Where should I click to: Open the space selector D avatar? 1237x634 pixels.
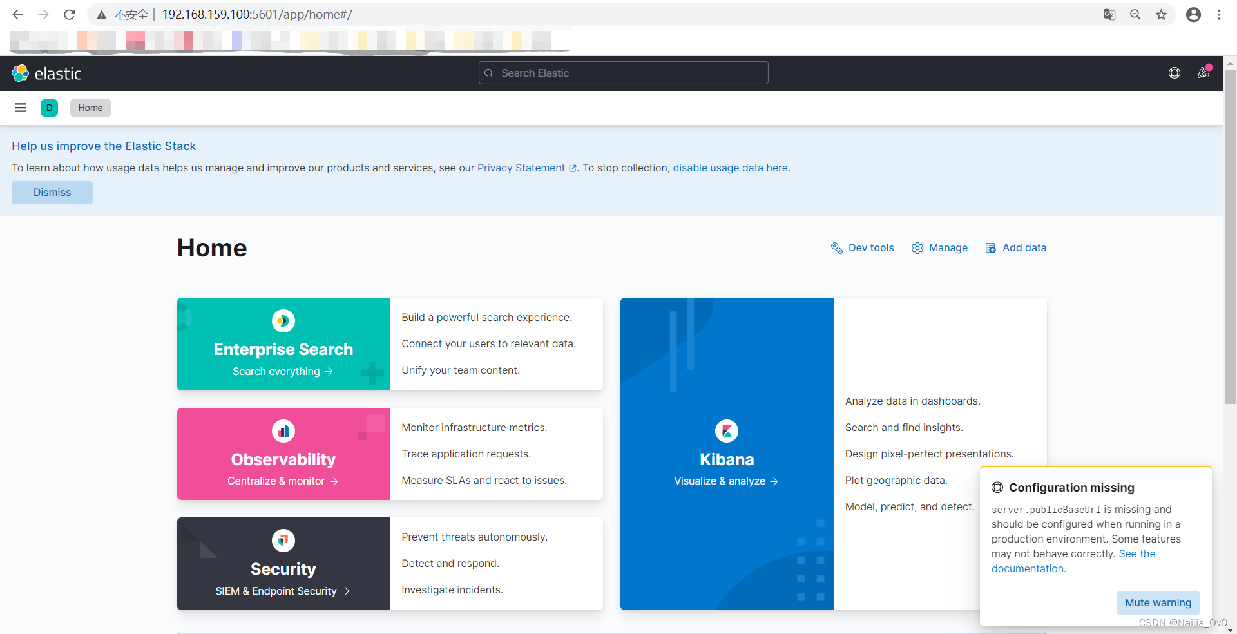pyautogui.click(x=49, y=108)
